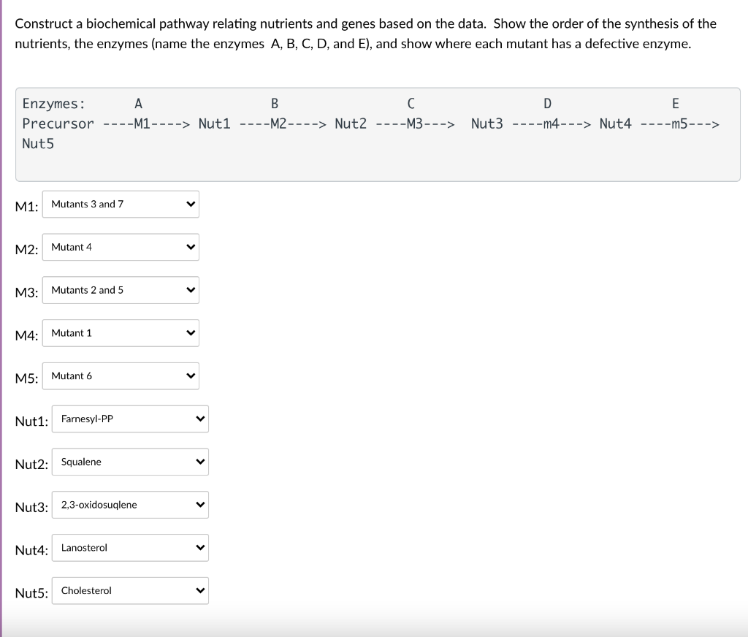Expand the M3 dropdown listing Mutants 2 and 5
Image resolution: width=748 pixels, height=637 pixels.
click(x=121, y=290)
